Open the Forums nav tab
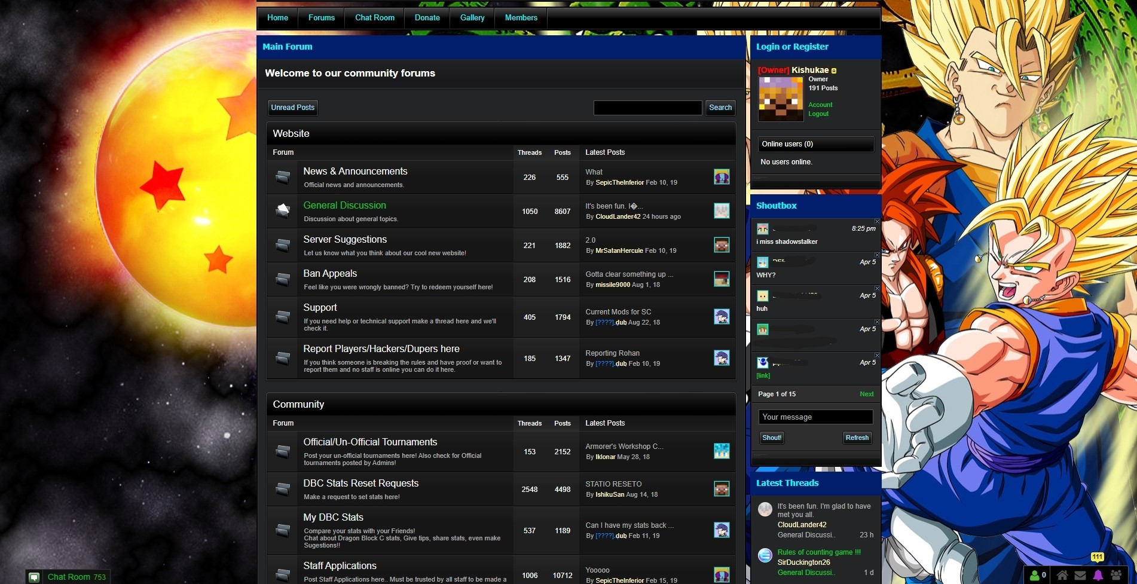The image size is (1137, 584). 322,18
